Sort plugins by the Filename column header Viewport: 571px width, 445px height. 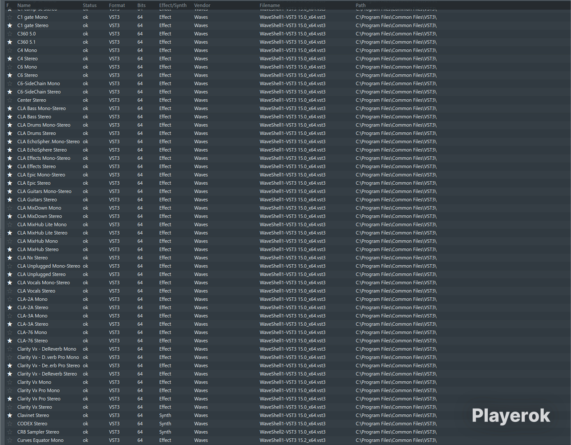tap(270, 5)
